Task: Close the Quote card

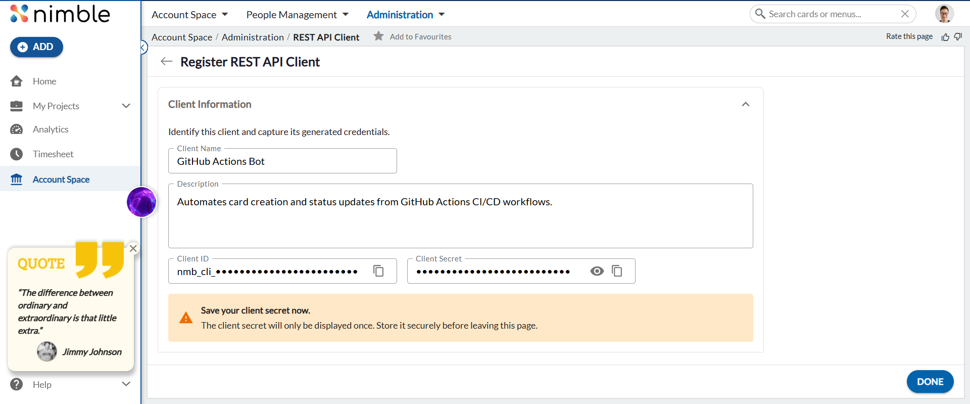Action: tap(133, 248)
